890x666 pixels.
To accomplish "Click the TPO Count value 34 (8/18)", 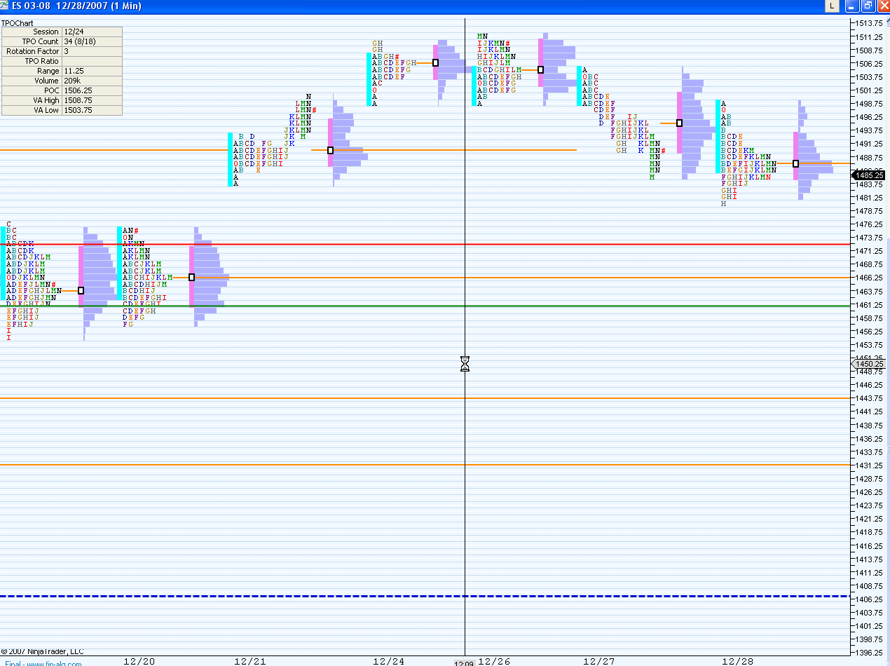I will [92, 42].
